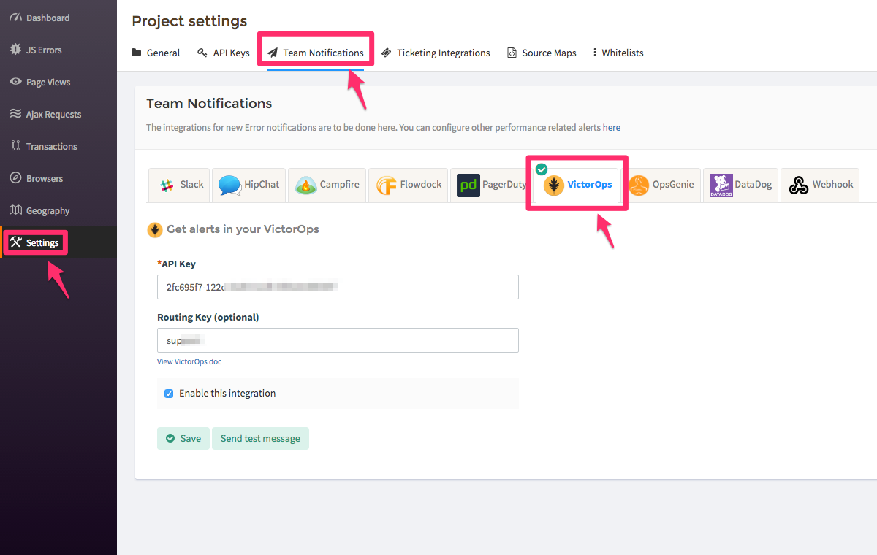Select the OpsGenie integration tab label
Image resolution: width=877 pixels, height=555 pixels.
tap(673, 185)
